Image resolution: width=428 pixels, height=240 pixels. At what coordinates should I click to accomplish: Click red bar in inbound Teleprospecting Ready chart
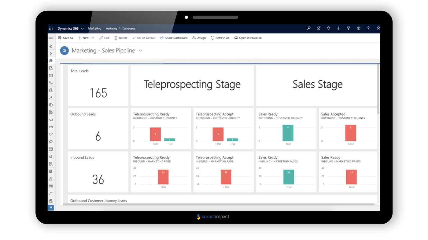click(163, 177)
